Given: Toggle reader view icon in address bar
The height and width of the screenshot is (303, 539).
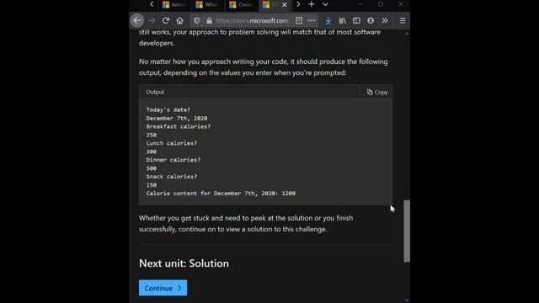Looking at the screenshot, I should (x=299, y=20).
